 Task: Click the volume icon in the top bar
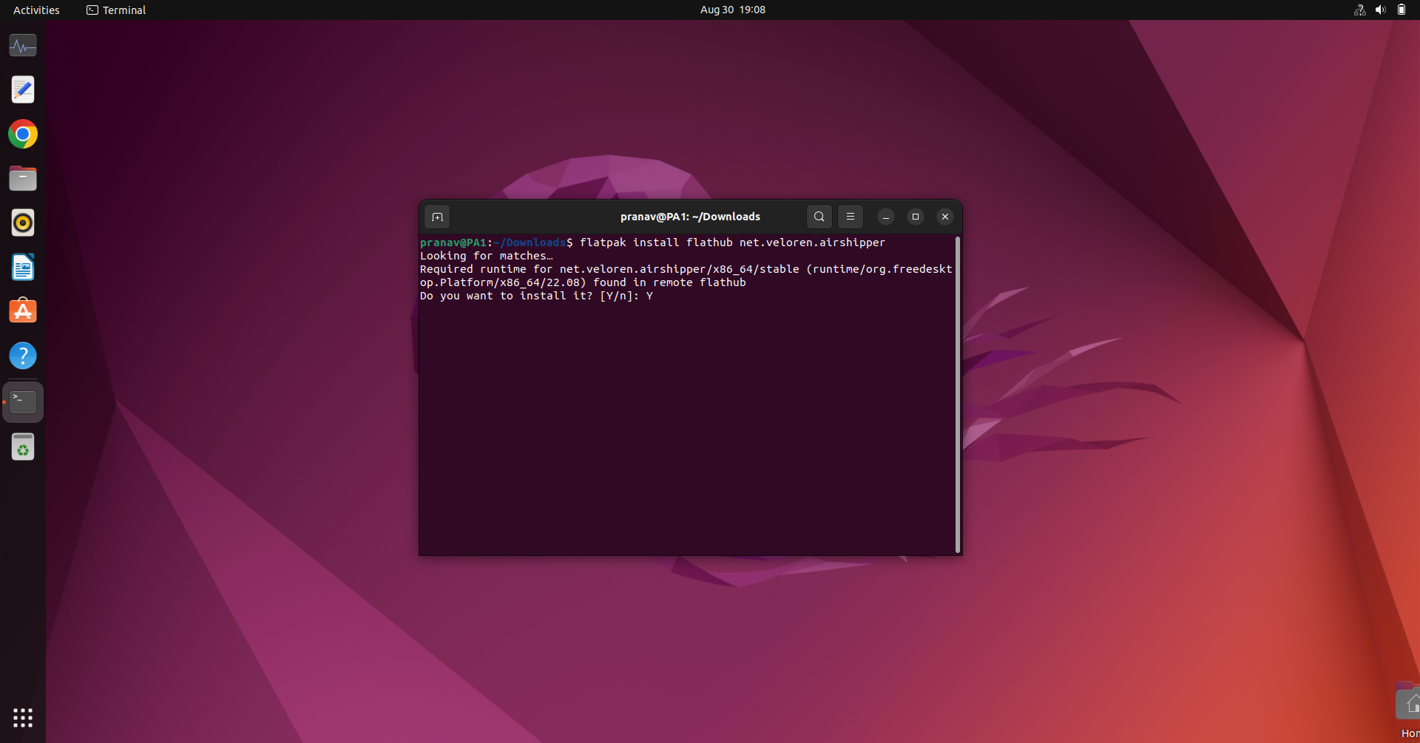pos(1380,10)
